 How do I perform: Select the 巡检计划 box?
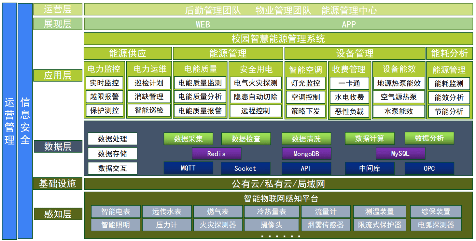pyautogui.click(x=149, y=83)
